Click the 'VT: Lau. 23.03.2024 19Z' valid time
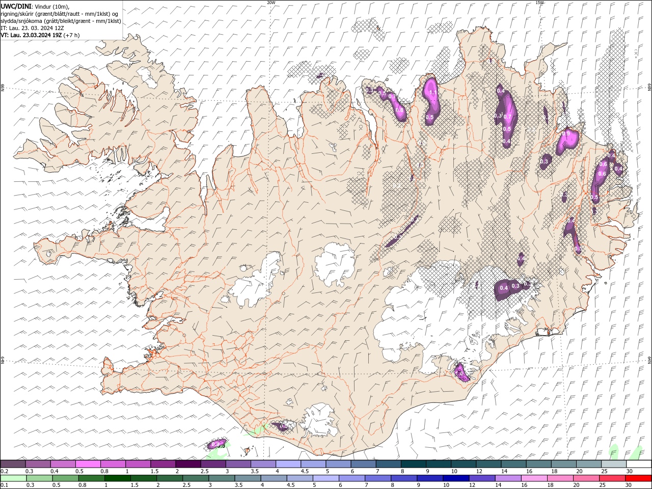652x489 pixels. (32, 35)
